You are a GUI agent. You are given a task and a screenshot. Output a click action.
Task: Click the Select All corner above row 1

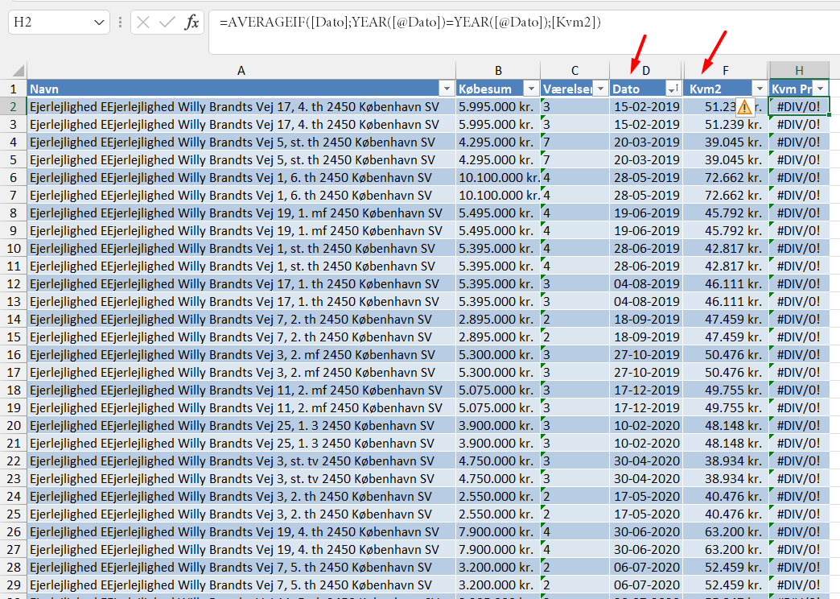click(18, 71)
